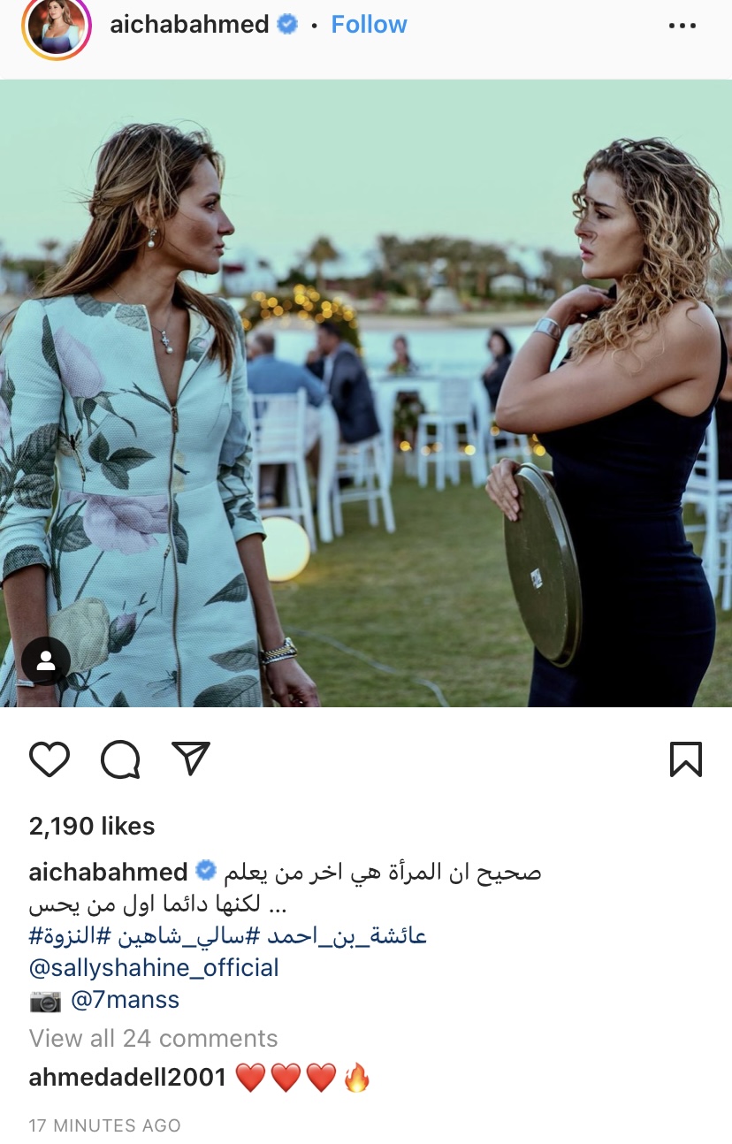Follow aichabahmed

[x=369, y=25]
